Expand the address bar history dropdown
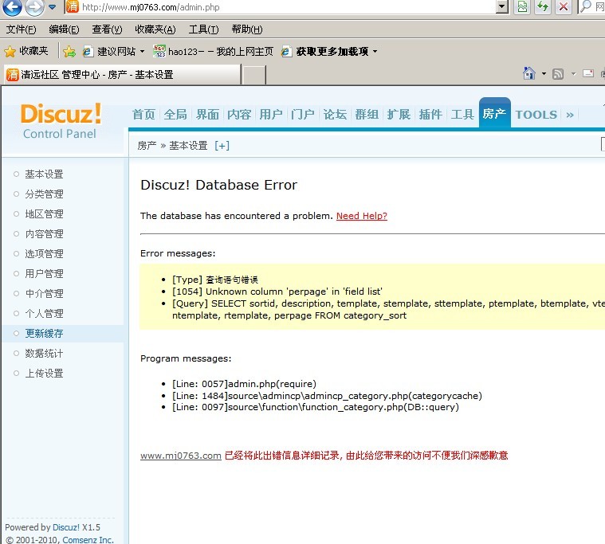 [x=501, y=7]
